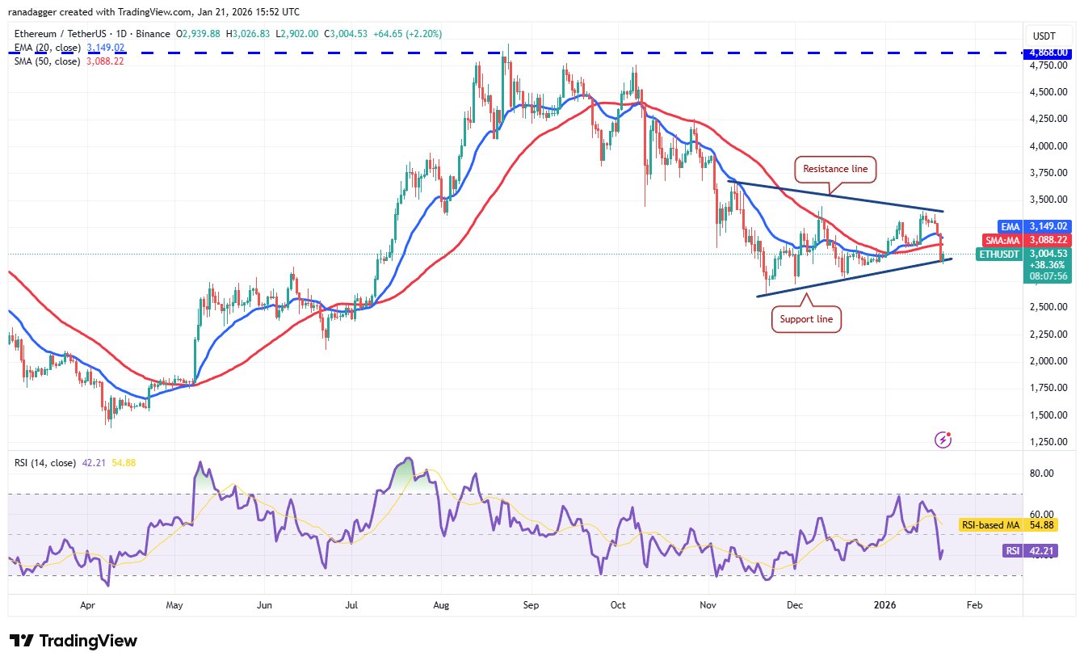Select the EMA (20, close) indicator legend
Image resolution: width=1084 pixels, height=665 pixels.
[46, 48]
